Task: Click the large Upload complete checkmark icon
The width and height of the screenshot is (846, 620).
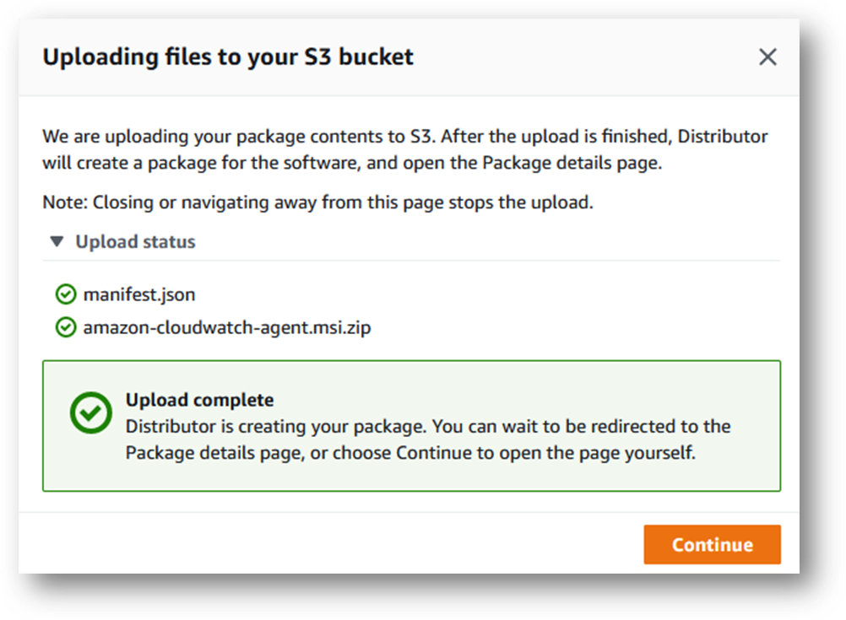Action: click(x=90, y=412)
